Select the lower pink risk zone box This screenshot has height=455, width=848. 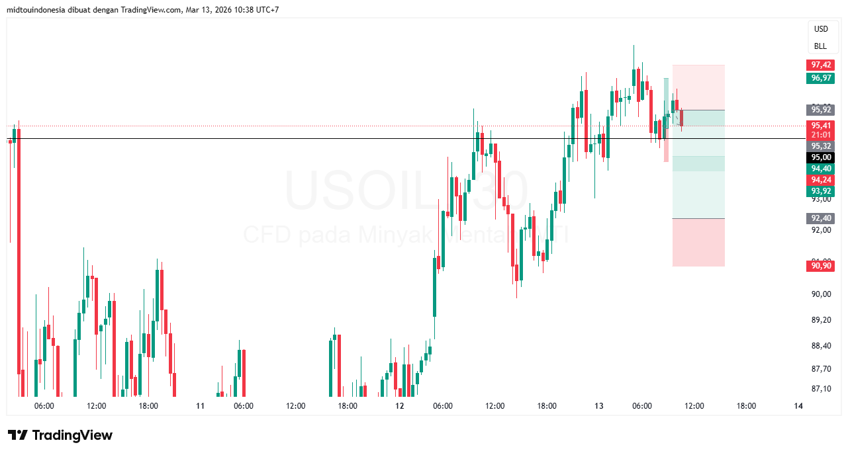[x=698, y=243]
